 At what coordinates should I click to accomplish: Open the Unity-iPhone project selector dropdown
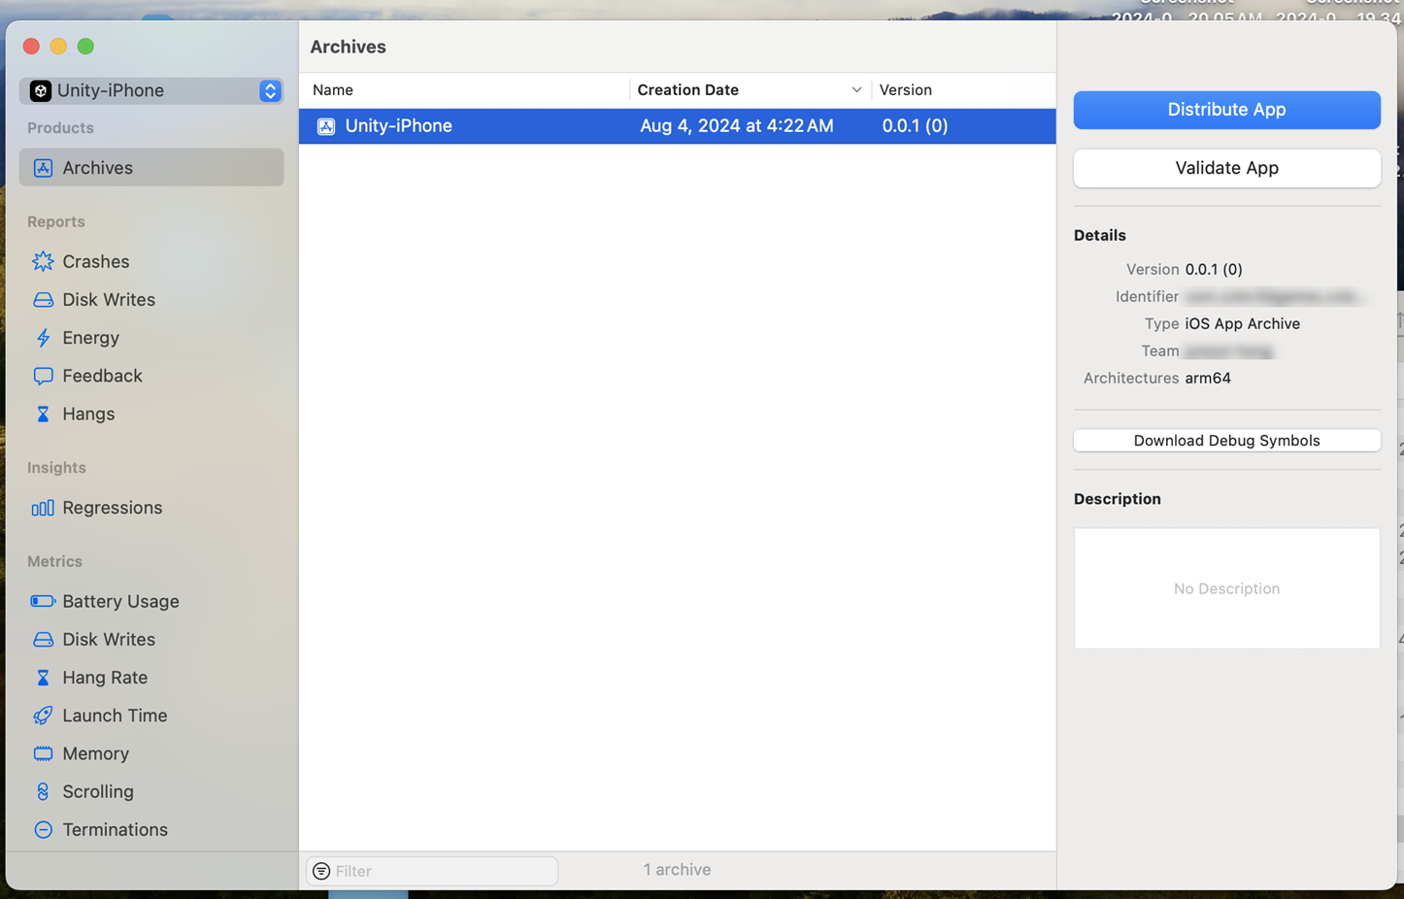click(151, 90)
